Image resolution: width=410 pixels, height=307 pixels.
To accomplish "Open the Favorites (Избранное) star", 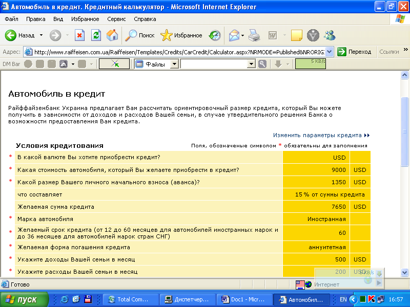I will (x=181, y=35).
